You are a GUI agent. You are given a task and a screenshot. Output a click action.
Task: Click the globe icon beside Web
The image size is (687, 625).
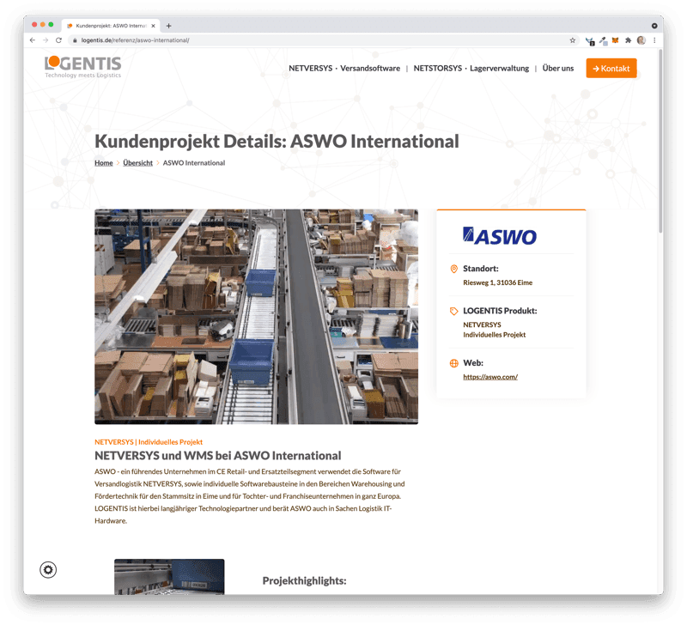[x=454, y=363]
